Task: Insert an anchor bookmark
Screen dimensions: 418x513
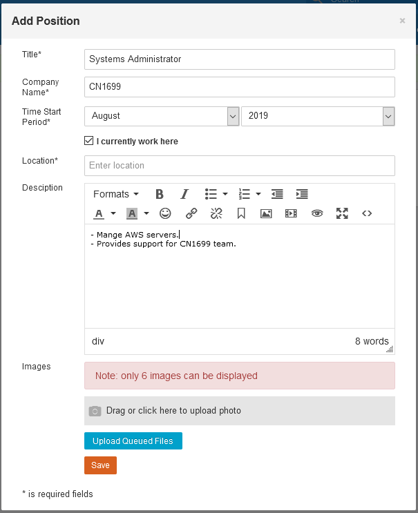Action: pos(241,213)
